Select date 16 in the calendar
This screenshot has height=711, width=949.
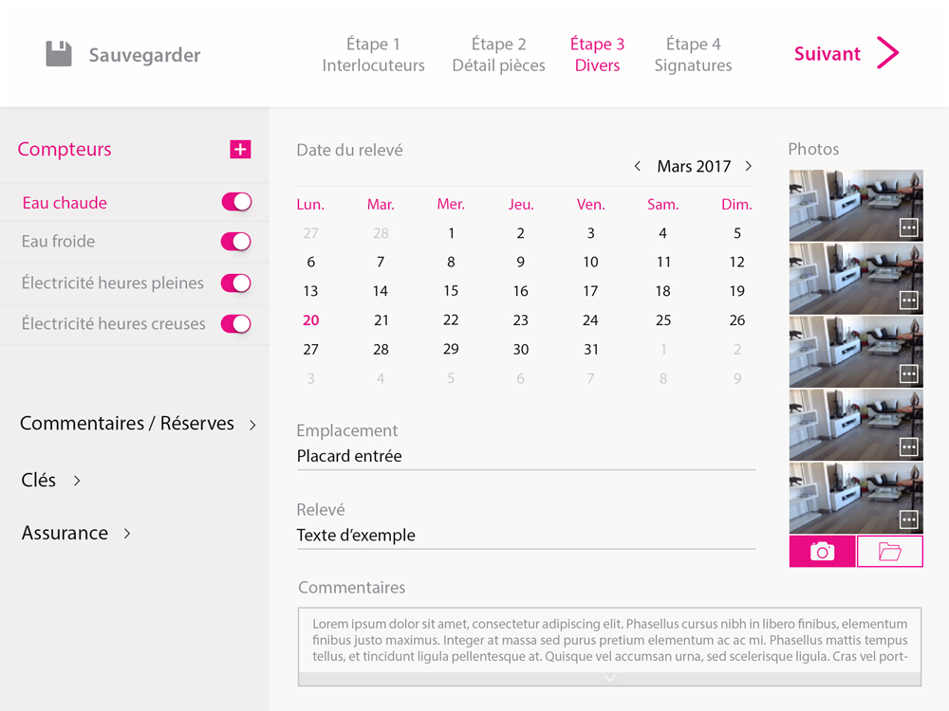(x=520, y=291)
